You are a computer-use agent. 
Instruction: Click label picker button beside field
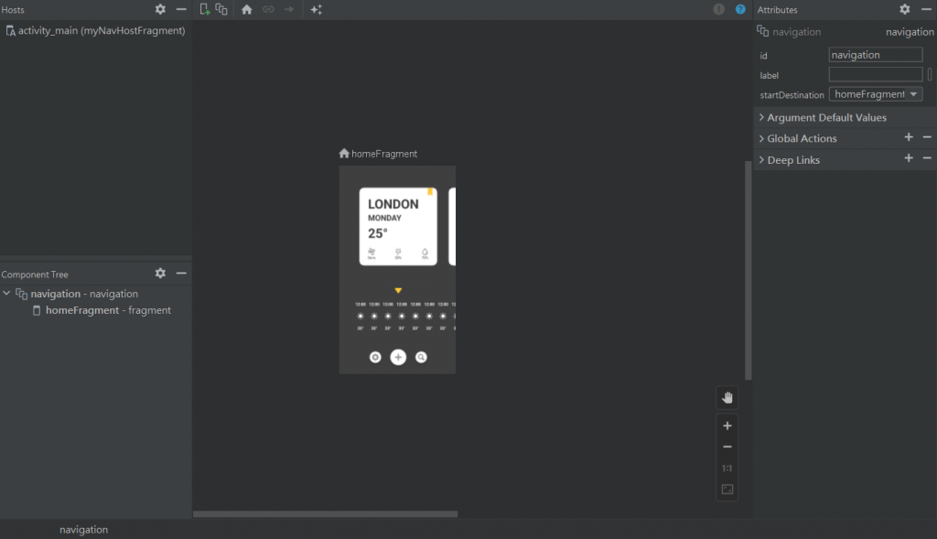(x=930, y=75)
